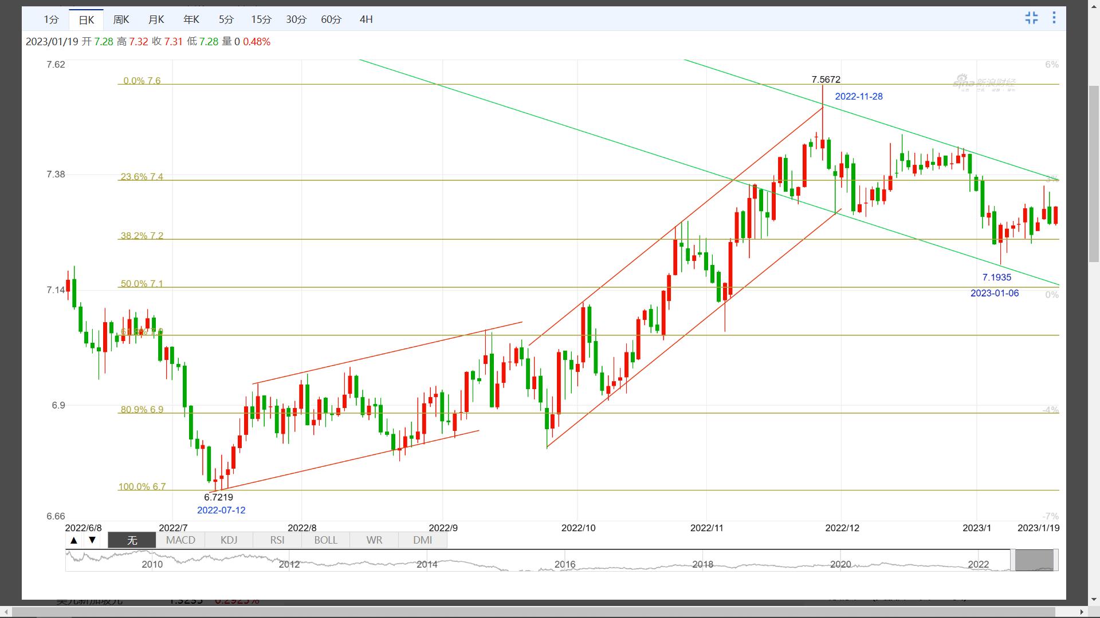
Task: Open the three-dot more options menu
Action: coord(1054,18)
